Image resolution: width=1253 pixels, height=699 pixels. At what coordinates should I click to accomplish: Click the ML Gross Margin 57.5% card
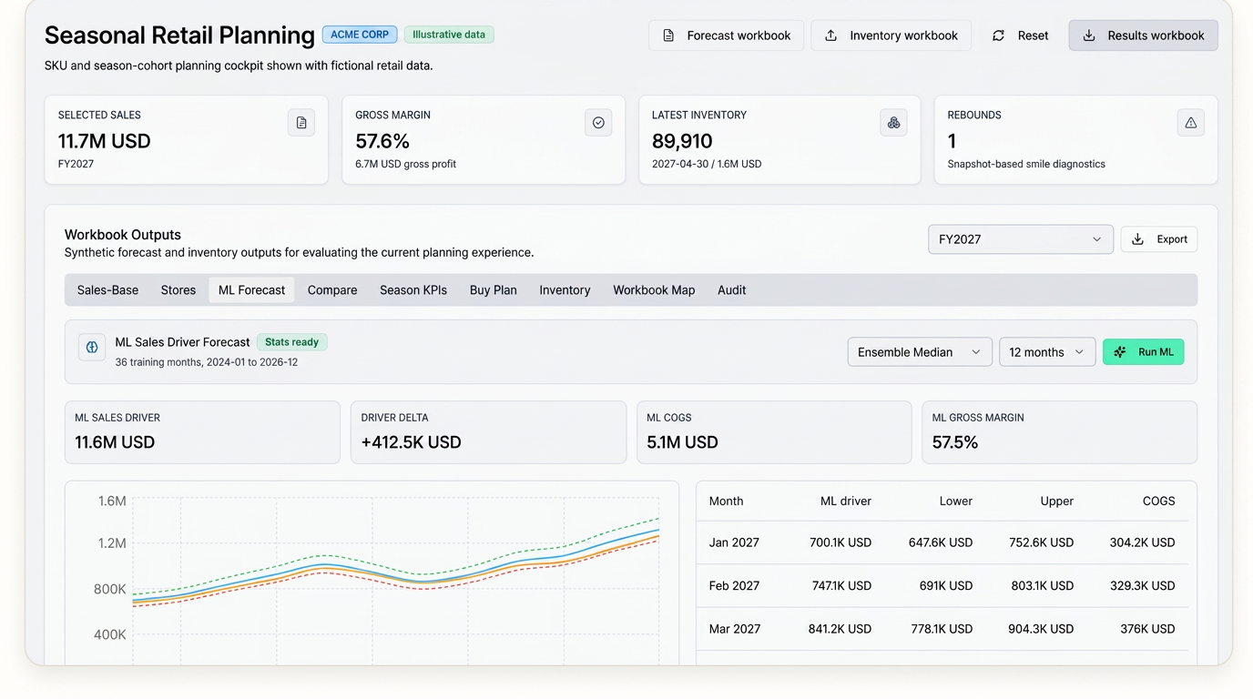[1060, 432]
